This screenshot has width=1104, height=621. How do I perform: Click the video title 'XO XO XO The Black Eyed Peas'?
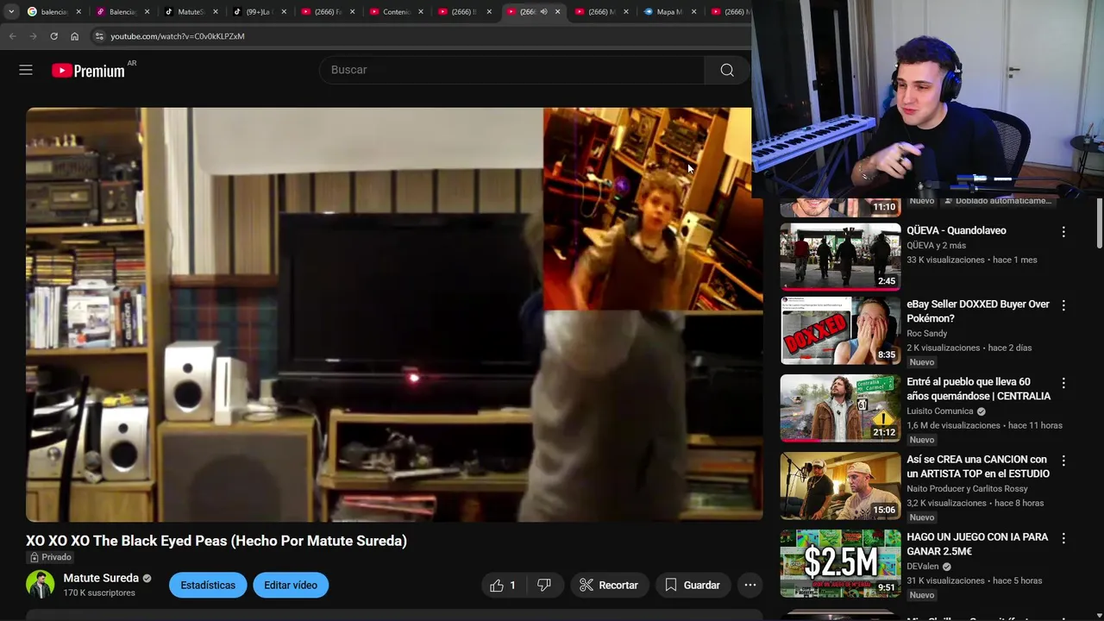tap(216, 541)
